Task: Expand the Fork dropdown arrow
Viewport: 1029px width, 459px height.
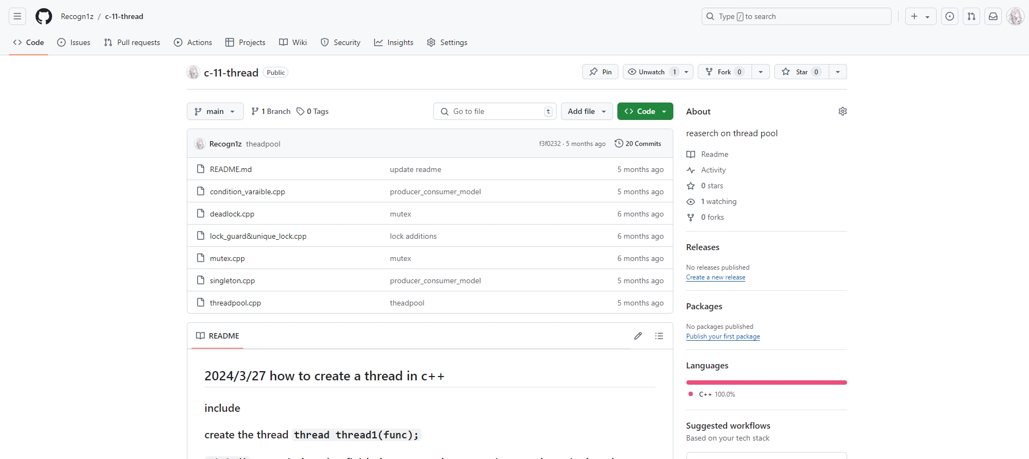Action: point(761,72)
